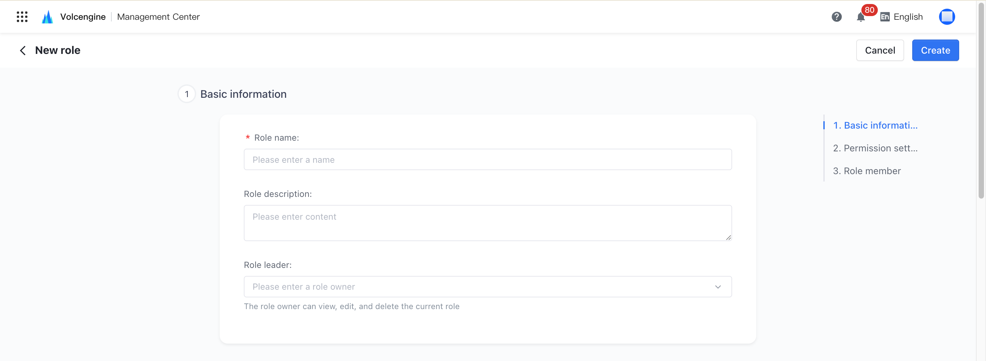This screenshot has height=361, width=986.
Task: Jump to 1. Basic information anchor
Action: coord(875,125)
